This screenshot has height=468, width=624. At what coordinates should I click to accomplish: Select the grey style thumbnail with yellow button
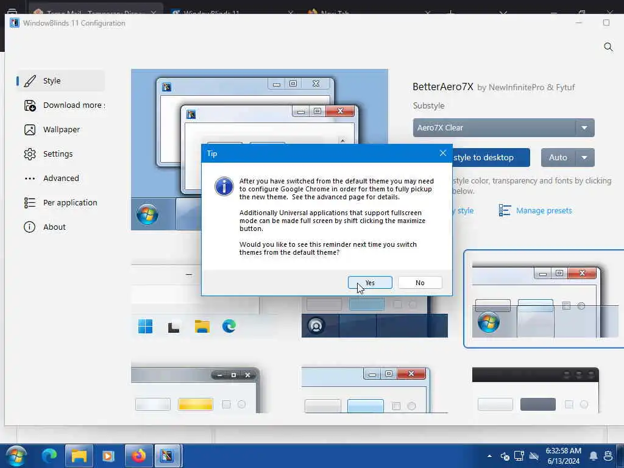pos(196,390)
